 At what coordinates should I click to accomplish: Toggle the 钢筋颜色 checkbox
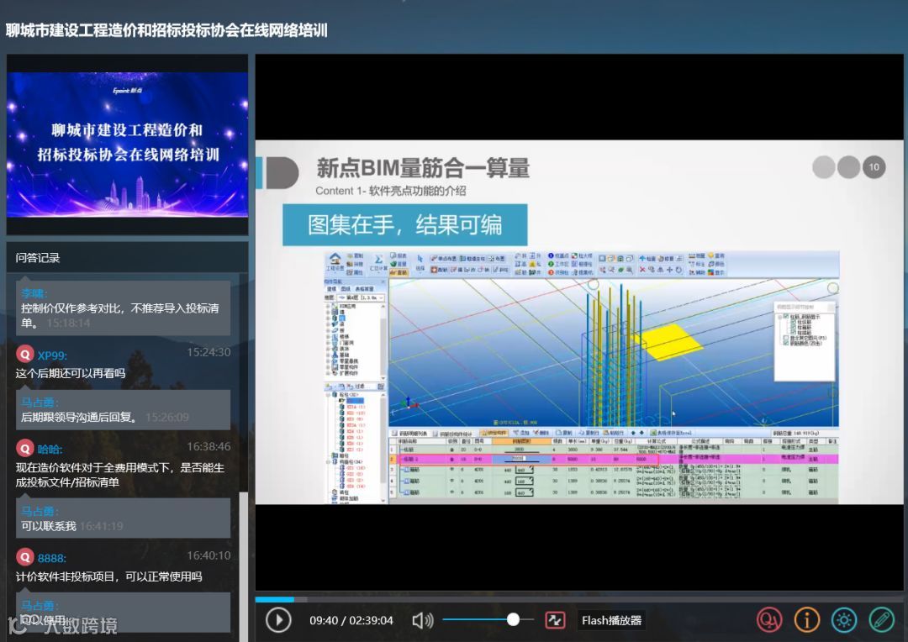[x=786, y=344]
